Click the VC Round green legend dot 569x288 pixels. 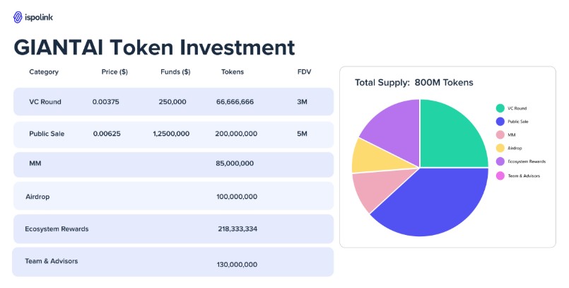pos(500,108)
